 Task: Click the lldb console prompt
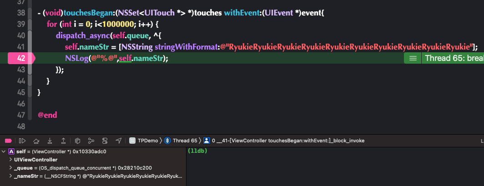click(197, 151)
